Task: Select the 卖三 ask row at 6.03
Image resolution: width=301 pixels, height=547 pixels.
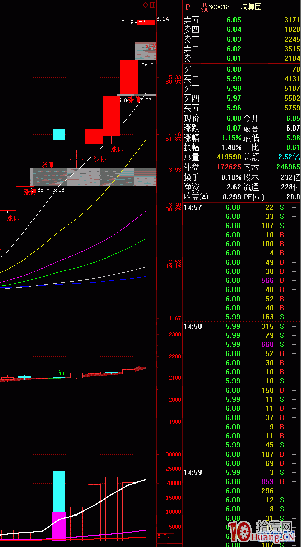Action: point(242,39)
